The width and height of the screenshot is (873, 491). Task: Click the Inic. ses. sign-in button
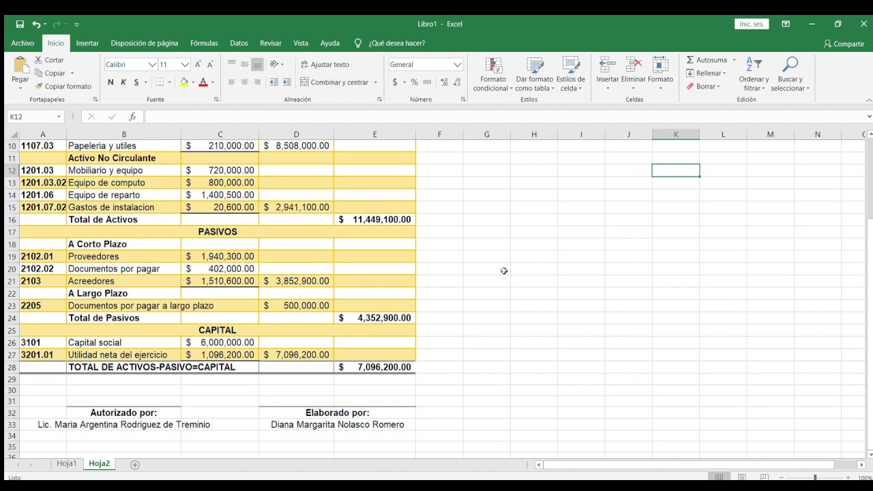[752, 24]
